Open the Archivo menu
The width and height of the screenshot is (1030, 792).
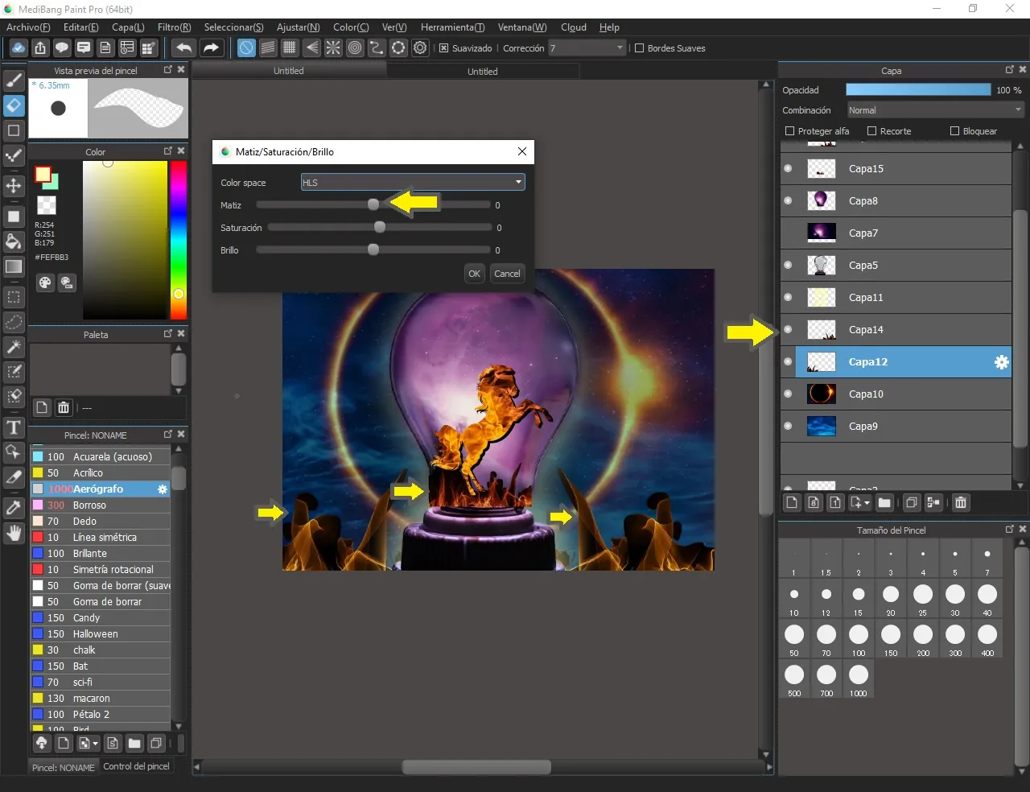click(x=28, y=27)
